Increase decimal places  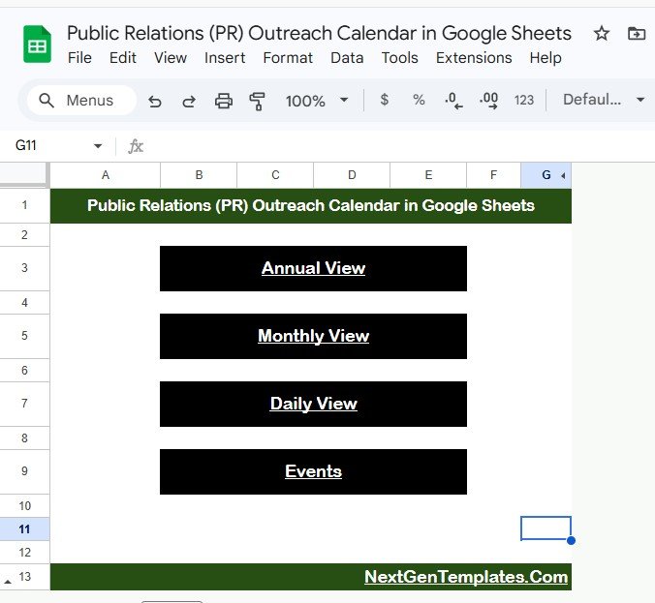[x=488, y=100]
